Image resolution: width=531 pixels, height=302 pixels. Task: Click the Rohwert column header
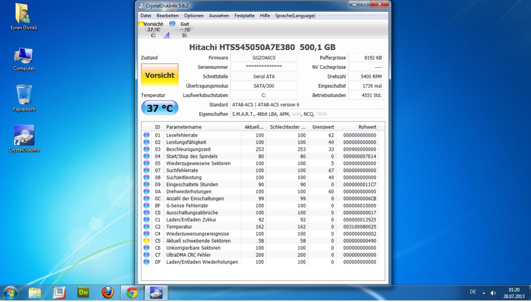click(x=357, y=127)
